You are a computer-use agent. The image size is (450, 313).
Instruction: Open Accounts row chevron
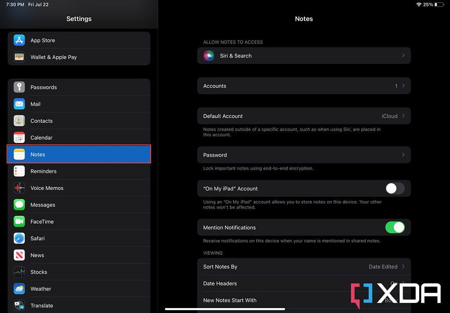pos(403,86)
